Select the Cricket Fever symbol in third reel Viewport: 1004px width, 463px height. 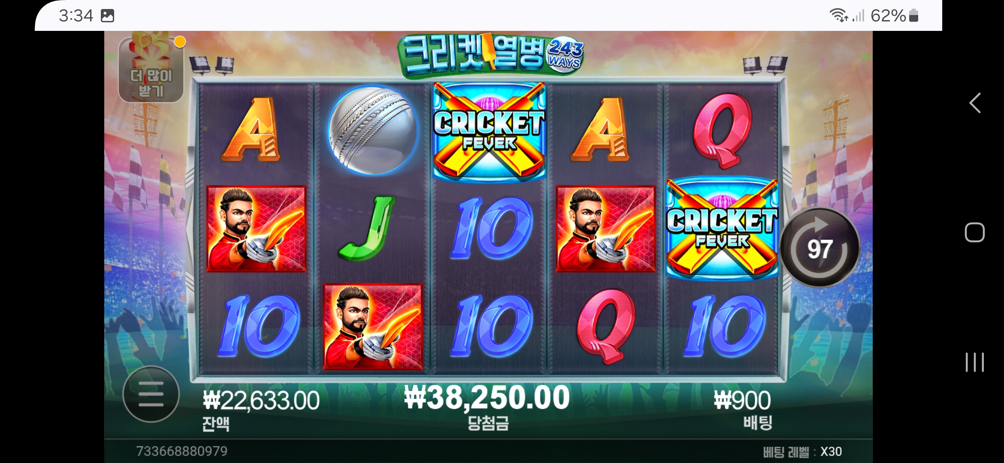pos(489,131)
